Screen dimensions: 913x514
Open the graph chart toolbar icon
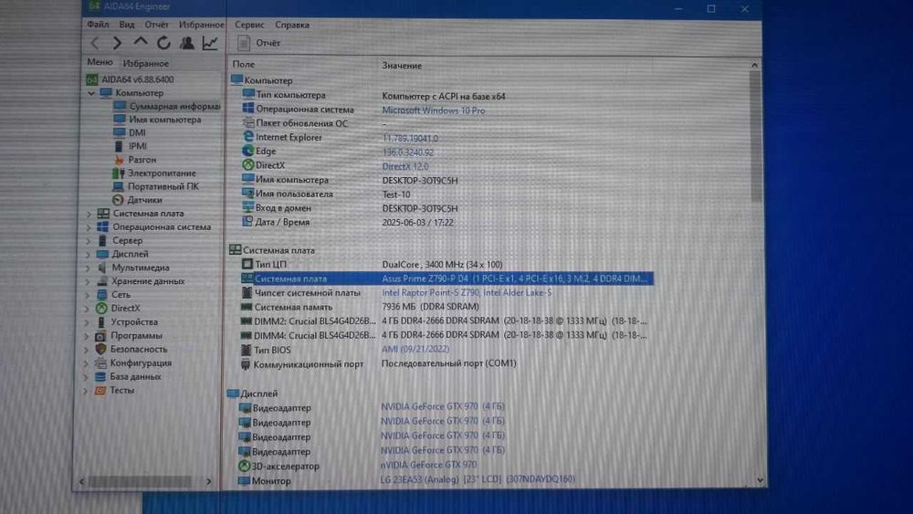[210, 43]
